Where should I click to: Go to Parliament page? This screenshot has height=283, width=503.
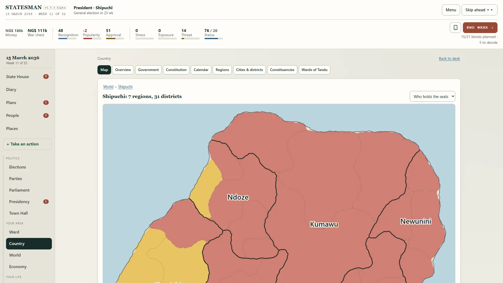tap(29, 190)
